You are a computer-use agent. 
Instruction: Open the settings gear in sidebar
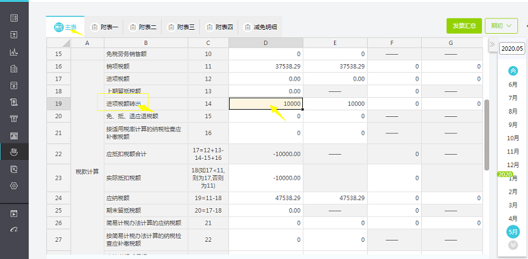click(14, 186)
